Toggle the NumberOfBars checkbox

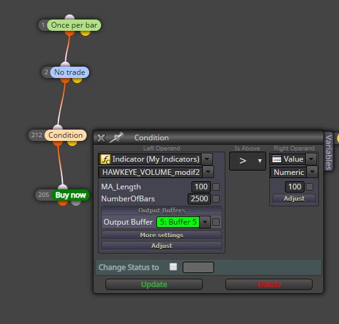[216, 199]
